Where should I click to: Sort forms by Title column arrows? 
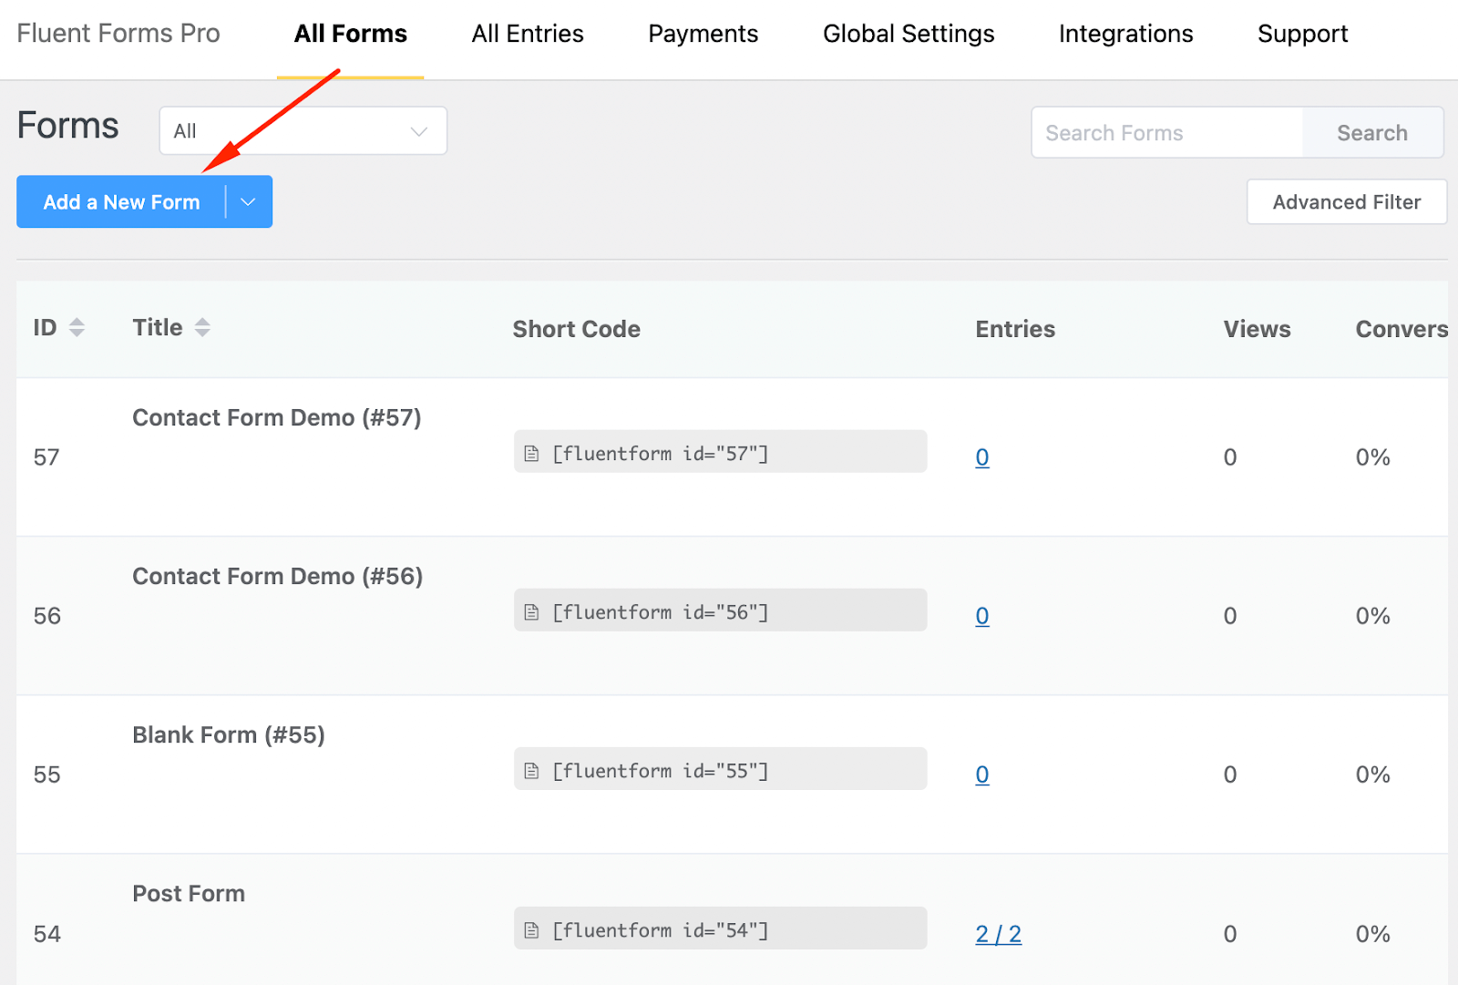point(202,328)
